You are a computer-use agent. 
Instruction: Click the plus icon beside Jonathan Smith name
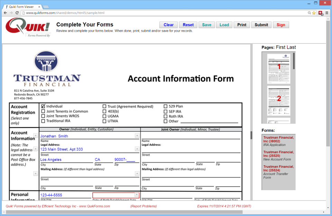tap(137, 136)
